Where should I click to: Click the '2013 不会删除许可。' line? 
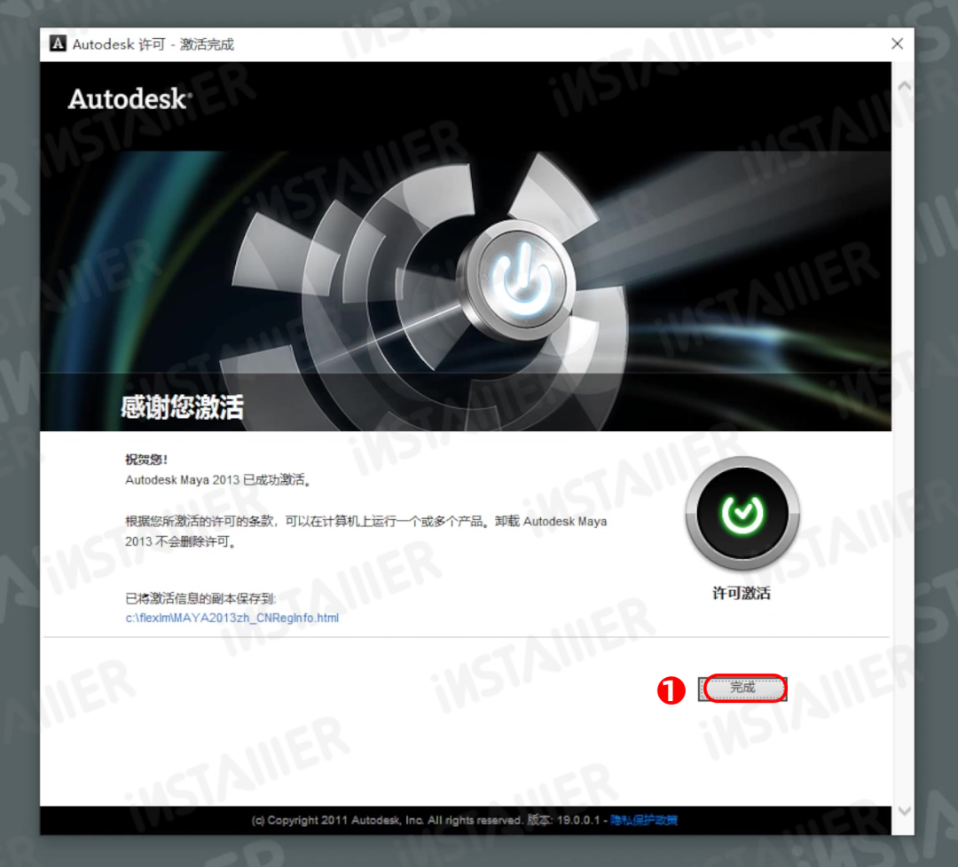181,541
